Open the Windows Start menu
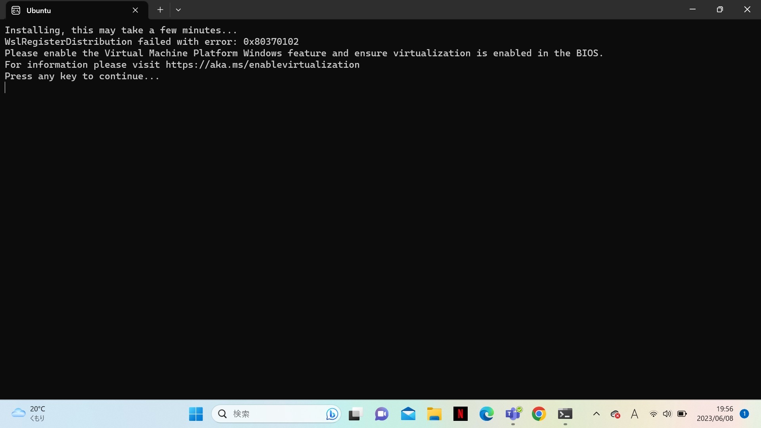Viewport: 761px width, 428px height. click(196, 414)
